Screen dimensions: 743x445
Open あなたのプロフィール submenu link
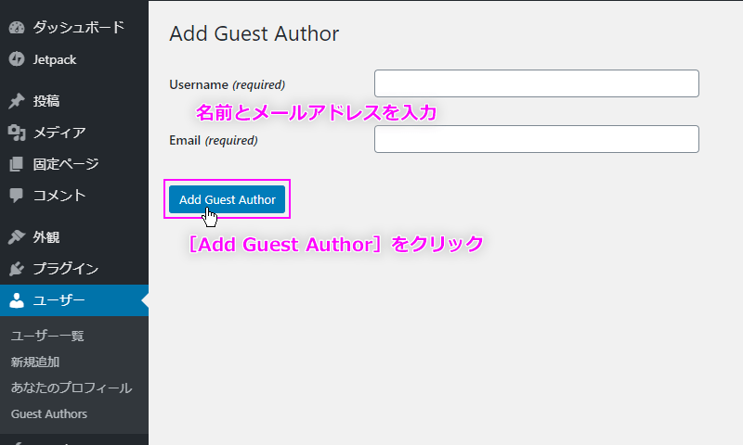(x=72, y=388)
